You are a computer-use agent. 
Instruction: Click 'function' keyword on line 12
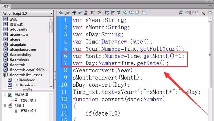coord(85,99)
